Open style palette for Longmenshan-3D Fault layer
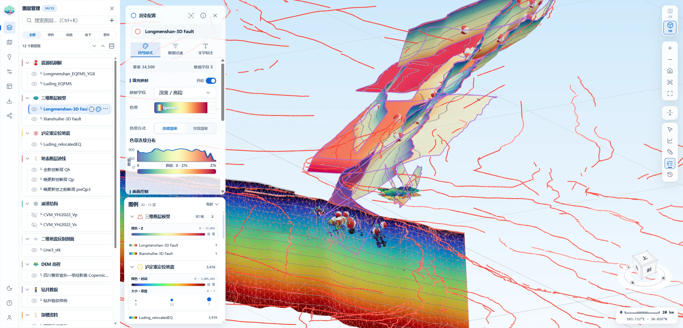The height and width of the screenshot is (328, 683). [98, 109]
